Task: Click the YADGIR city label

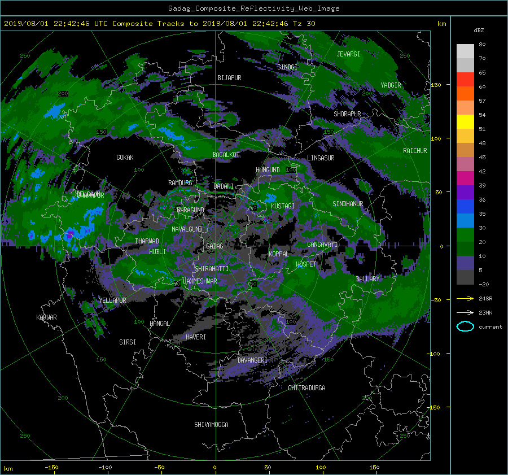Action: pos(391,85)
